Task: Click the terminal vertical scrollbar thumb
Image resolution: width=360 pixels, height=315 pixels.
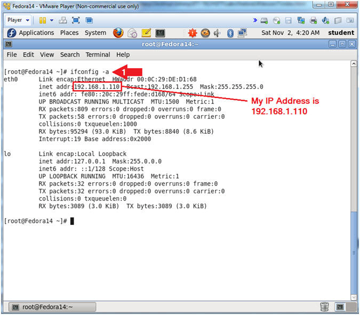Action: (x=354, y=253)
